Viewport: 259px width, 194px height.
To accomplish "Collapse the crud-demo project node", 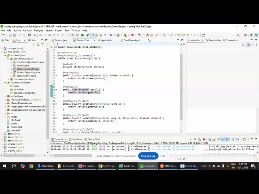I will (x=2, y=52).
